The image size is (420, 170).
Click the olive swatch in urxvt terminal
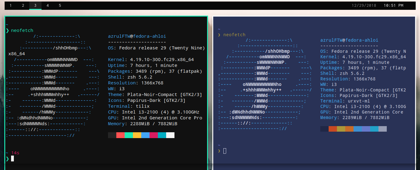click(341, 129)
